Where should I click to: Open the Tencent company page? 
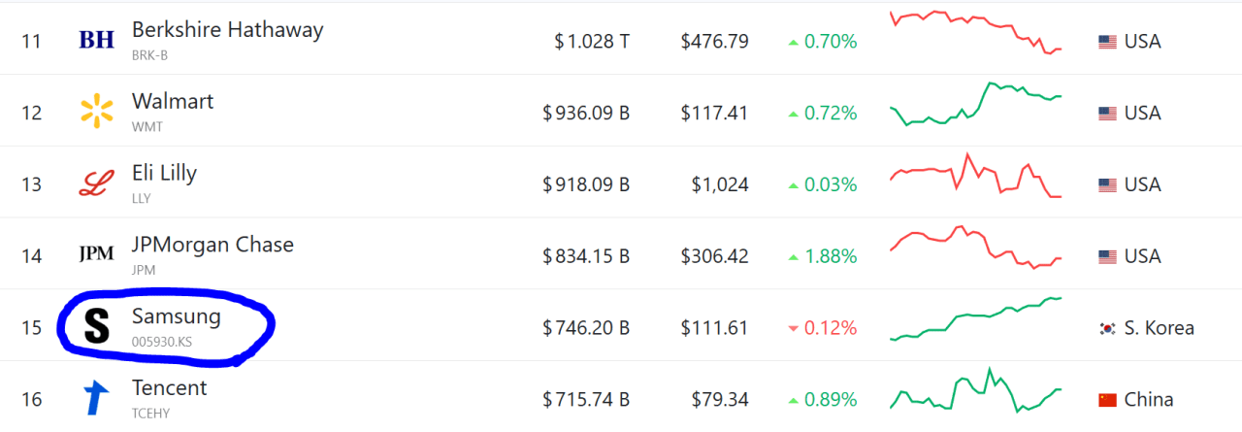pyautogui.click(x=170, y=388)
